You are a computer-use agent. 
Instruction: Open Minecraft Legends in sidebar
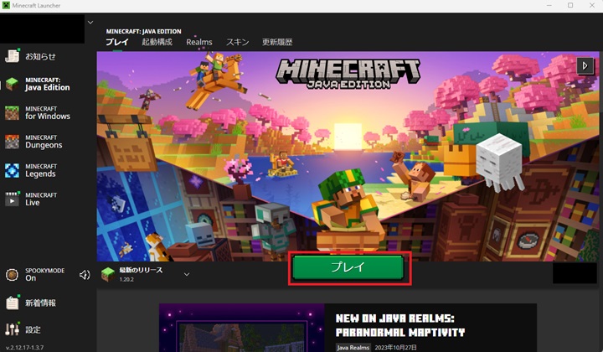(31, 170)
